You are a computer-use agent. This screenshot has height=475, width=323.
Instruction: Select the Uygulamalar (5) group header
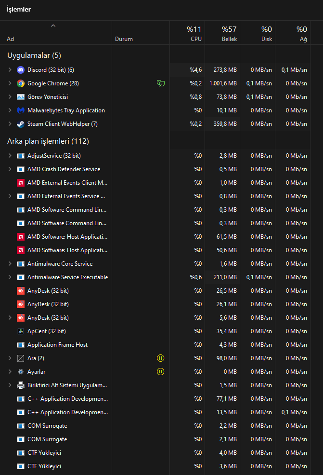coord(34,55)
